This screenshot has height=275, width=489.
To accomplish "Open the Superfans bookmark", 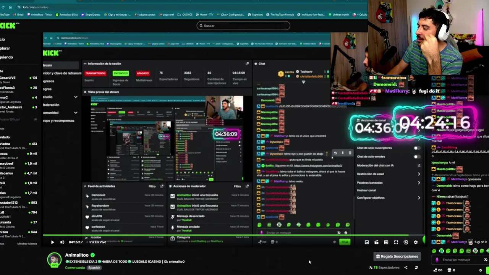I will click(x=256, y=15).
